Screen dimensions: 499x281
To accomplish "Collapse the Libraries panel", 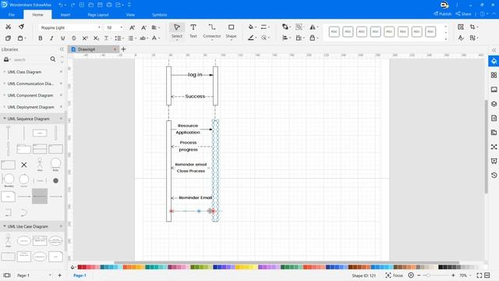I will 62,49.
